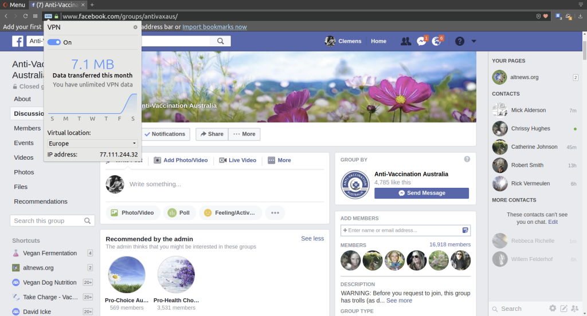Open Friend Requests icon
Screen dimensions: 587x316
tap(405, 41)
